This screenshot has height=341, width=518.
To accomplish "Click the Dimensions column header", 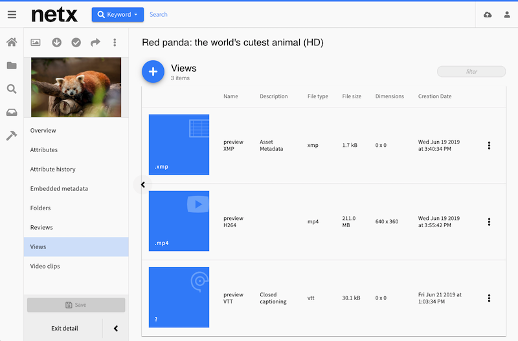I will 390,96.
